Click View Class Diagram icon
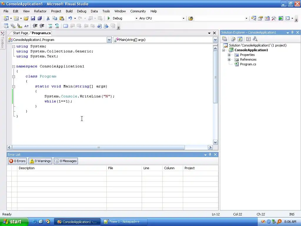The width and height of the screenshot is (301, 226). [255, 39]
